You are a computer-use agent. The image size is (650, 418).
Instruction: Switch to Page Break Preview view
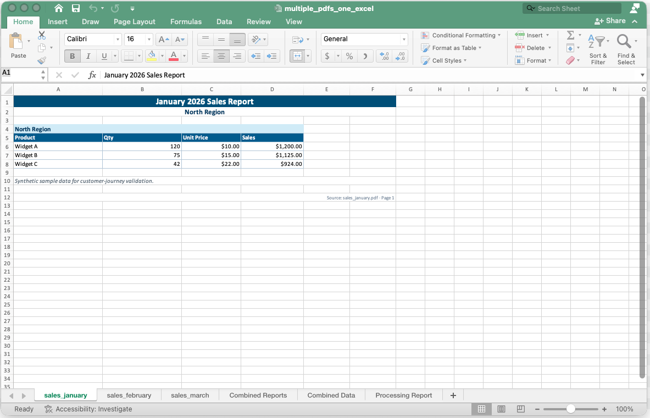pos(521,409)
